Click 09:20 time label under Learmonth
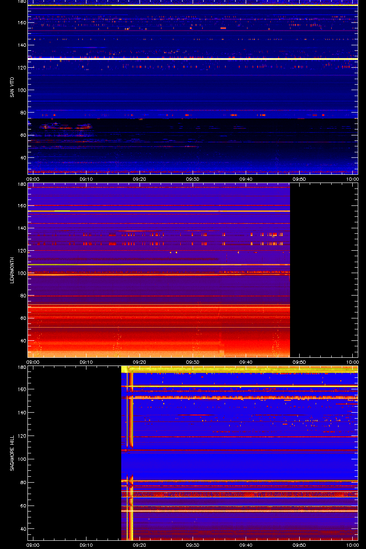Screen dimensions: 366x549 (x=140, y=362)
